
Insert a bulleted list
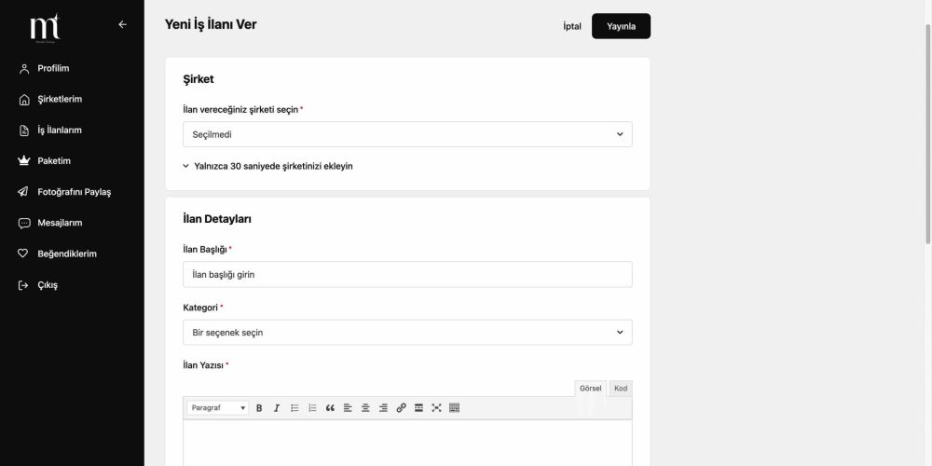point(295,408)
